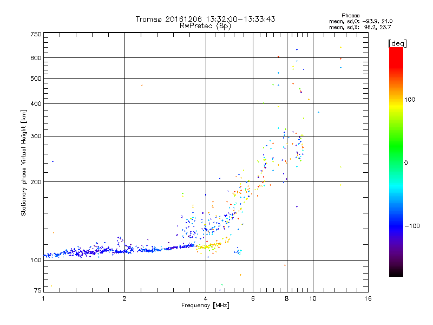Select the "mean, sd,O: -93.9, 21.0" line
This screenshot has width=433, height=325.
coord(360,21)
